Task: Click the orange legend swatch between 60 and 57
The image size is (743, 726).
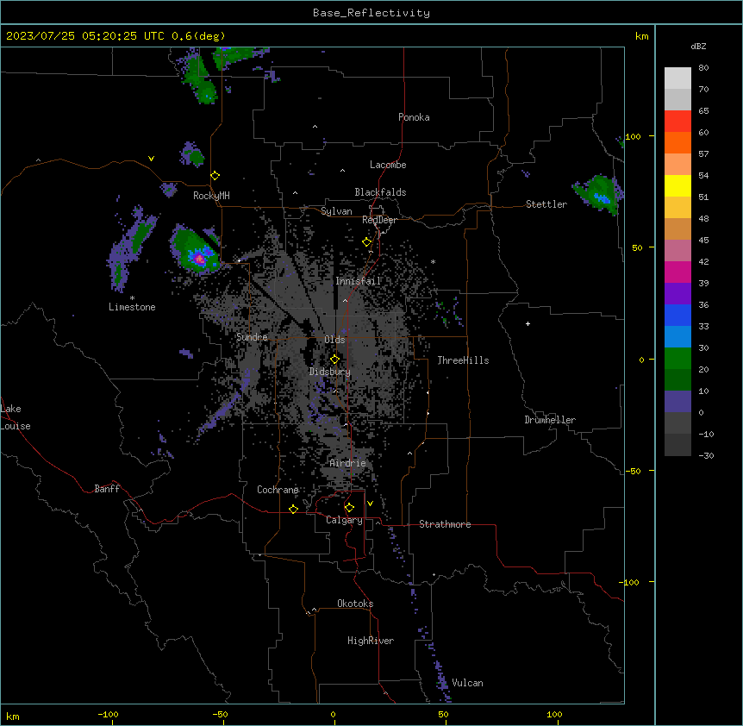Action: pos(677,142)
